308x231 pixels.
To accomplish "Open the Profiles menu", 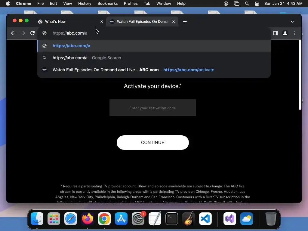I will pos(131,4).
